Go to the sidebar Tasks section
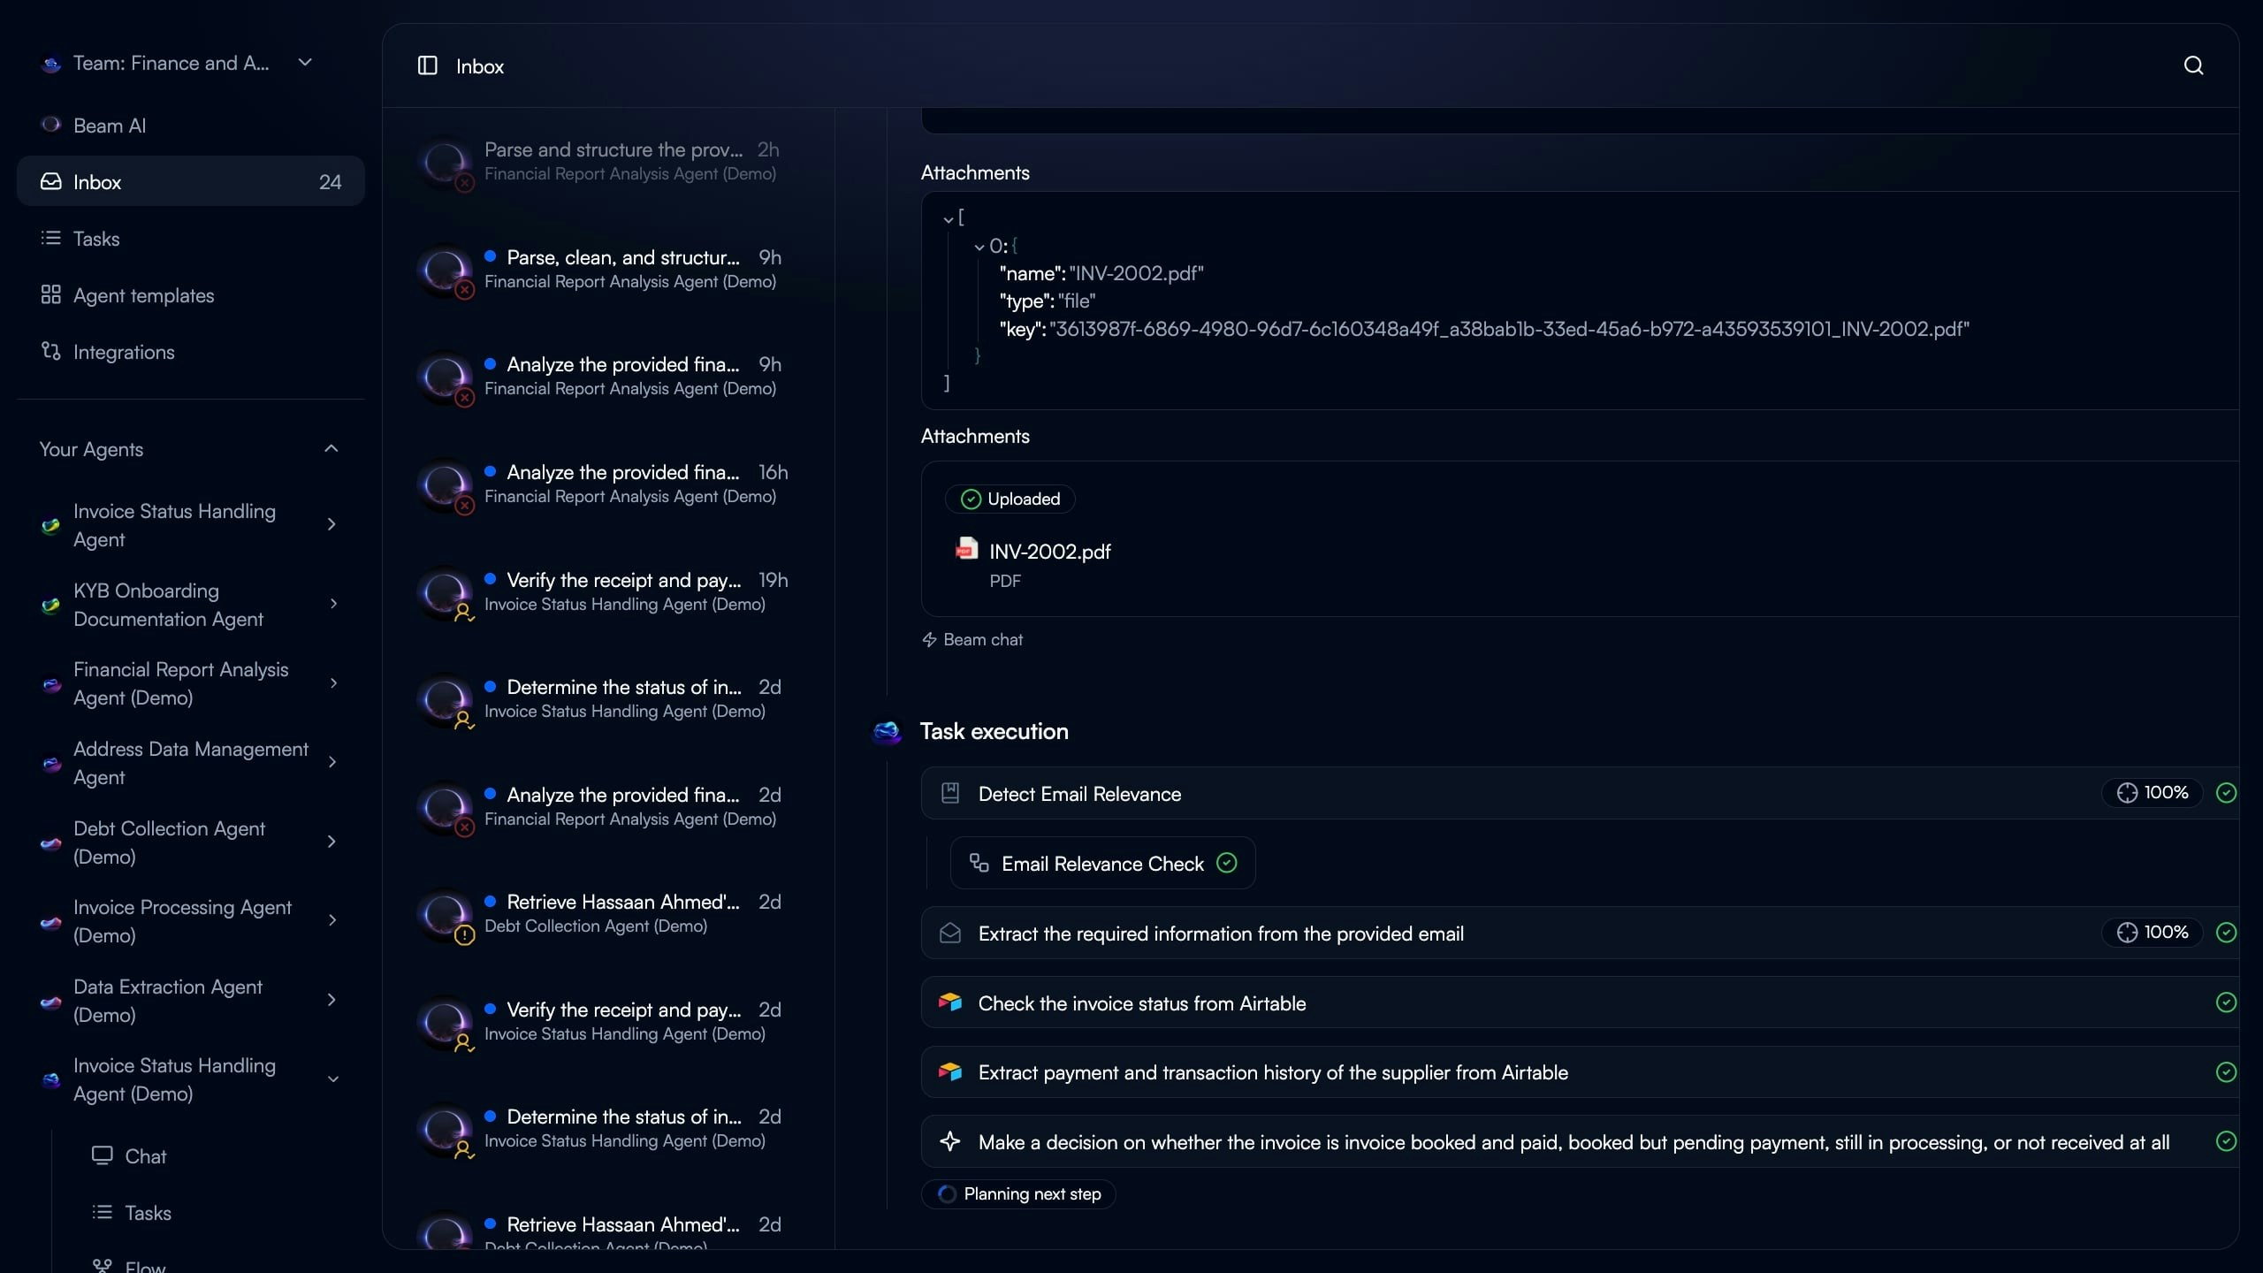 point(95,239)
